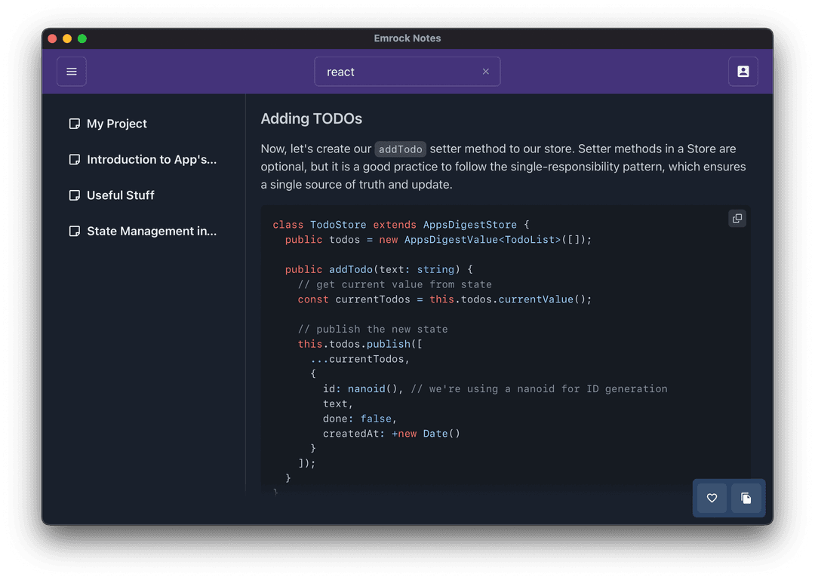Click the Emrock Notes window title
The image size is (815, 580).
(x=407, y=38)
